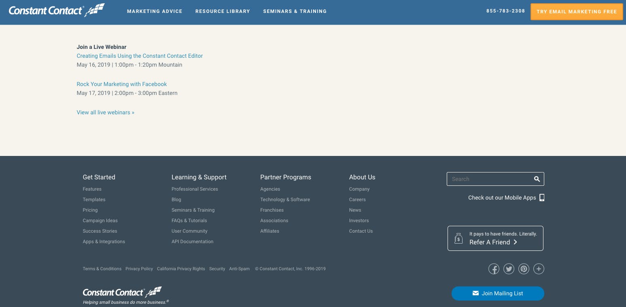The image size is (626, 307).
Task: Open the Agencies partner link
Action: (270, 189)
